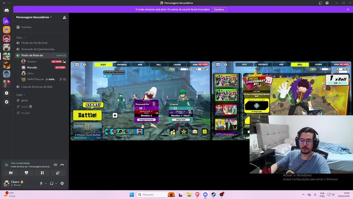Screen dimensions: 353x199
Task: Open the geral text channel
Action: [41, 101]
